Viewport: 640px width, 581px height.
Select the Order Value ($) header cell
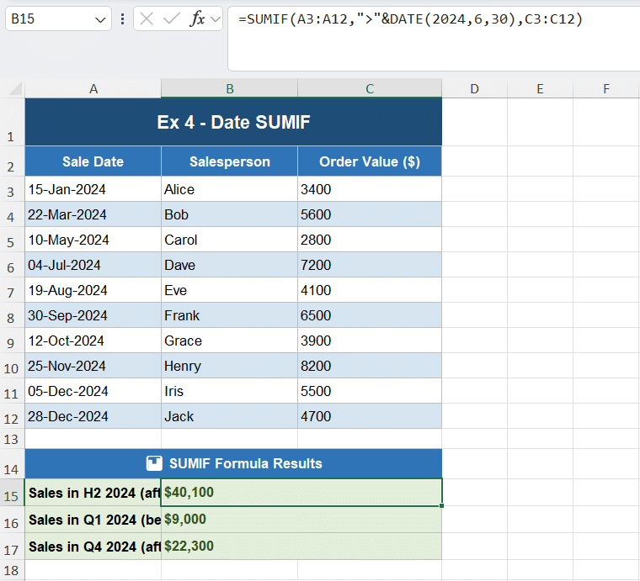point(369,161)
